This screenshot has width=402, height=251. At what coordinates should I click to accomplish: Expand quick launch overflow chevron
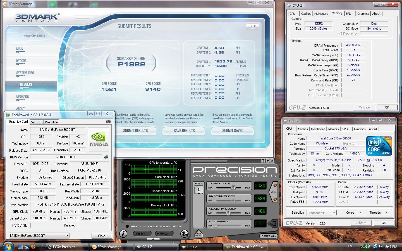coord(42,246)
